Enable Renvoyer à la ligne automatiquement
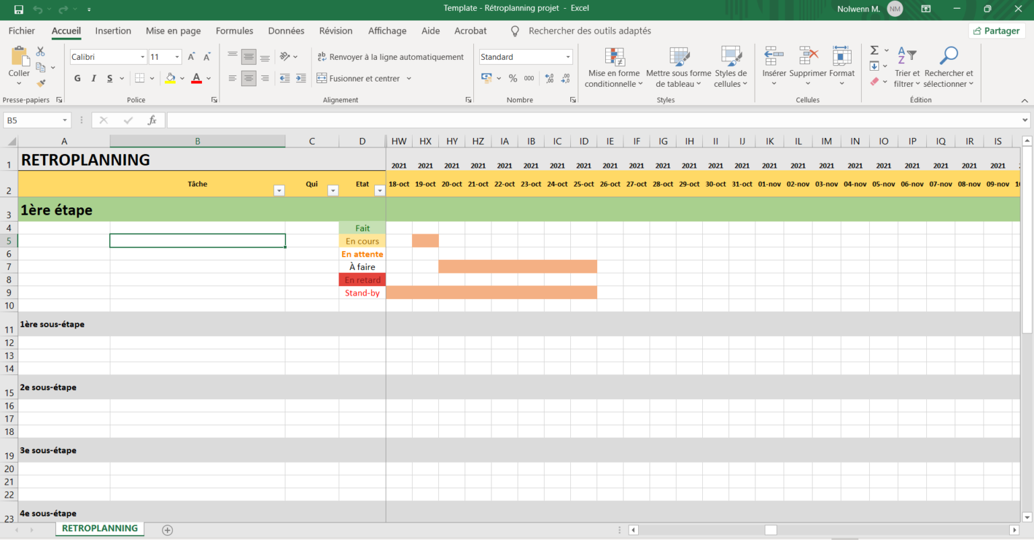Viewport: 1034px width, 540px height. tap(390, 57)
